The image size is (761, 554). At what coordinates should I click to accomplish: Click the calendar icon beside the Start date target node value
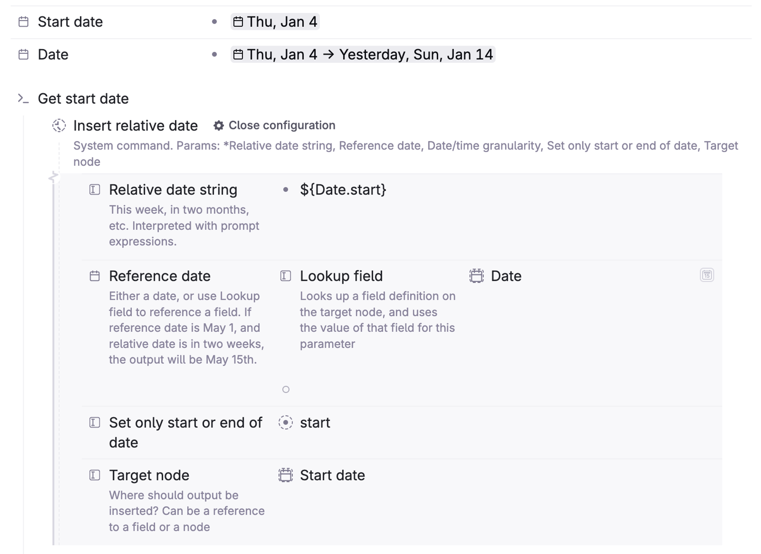285,475
